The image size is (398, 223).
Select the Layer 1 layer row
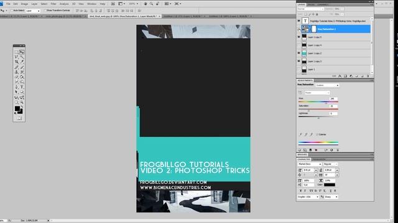coord(336,69)
